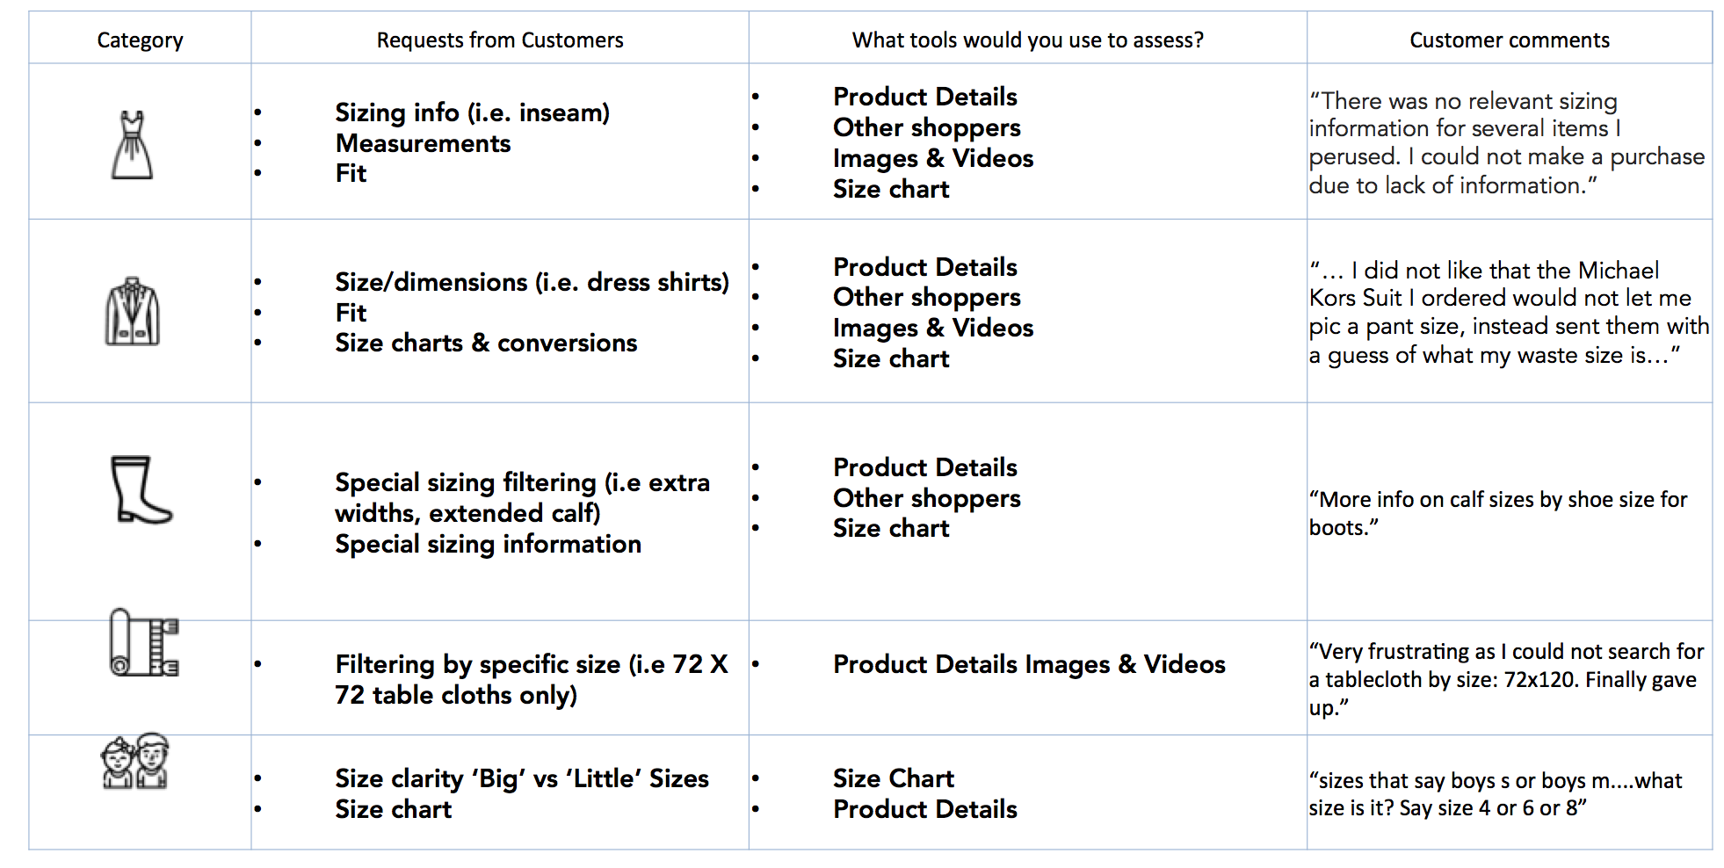1724x868 pixels.
Task: Click the Category column header
Action: (140, 40)
